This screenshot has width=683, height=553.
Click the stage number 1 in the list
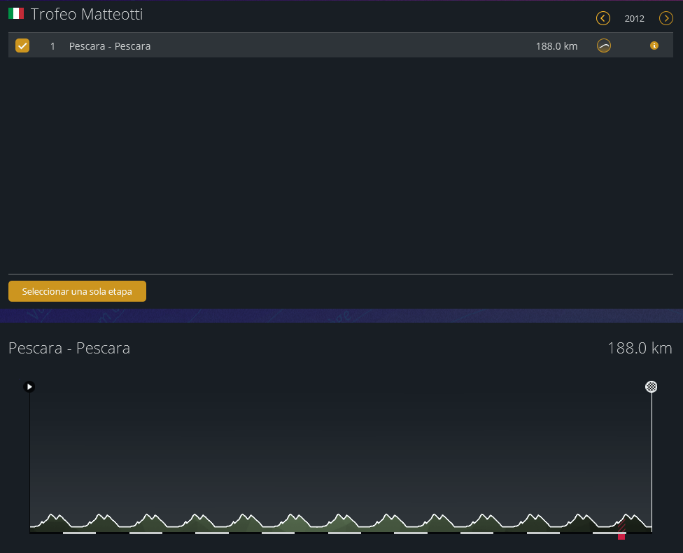point(52,46)
